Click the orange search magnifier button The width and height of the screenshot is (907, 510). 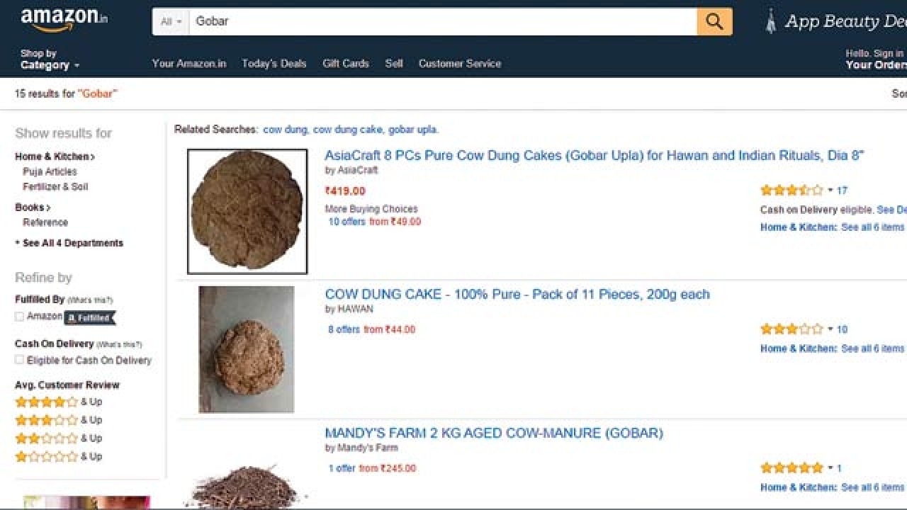714,22
